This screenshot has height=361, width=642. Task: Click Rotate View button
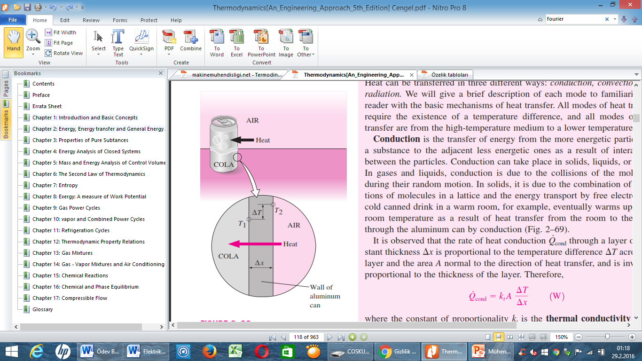[64, 53]
